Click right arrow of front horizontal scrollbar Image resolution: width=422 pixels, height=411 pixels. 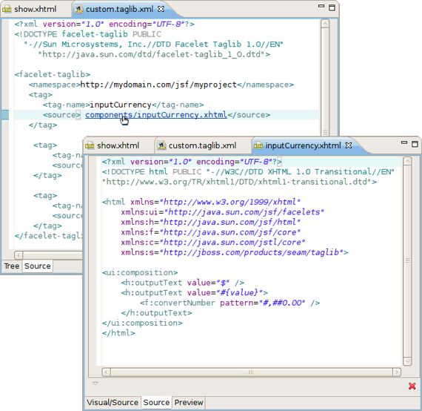click(x=396, y=372)
